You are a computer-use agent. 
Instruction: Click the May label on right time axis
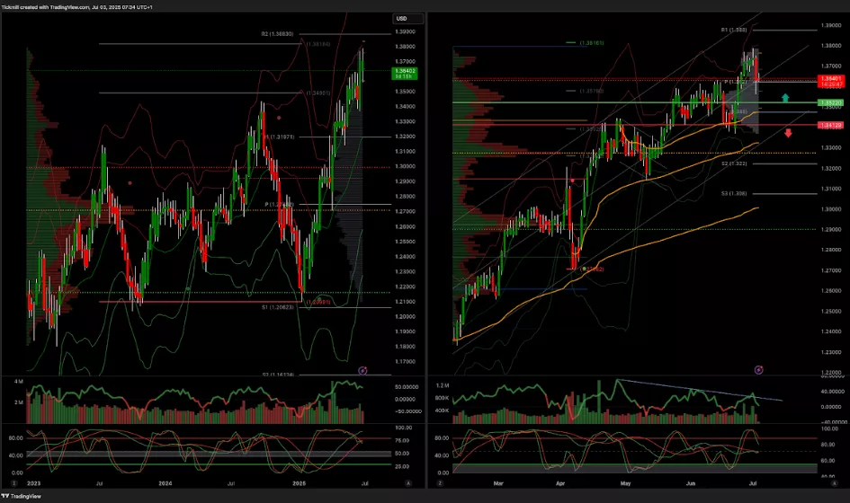[x=626, y=482]
